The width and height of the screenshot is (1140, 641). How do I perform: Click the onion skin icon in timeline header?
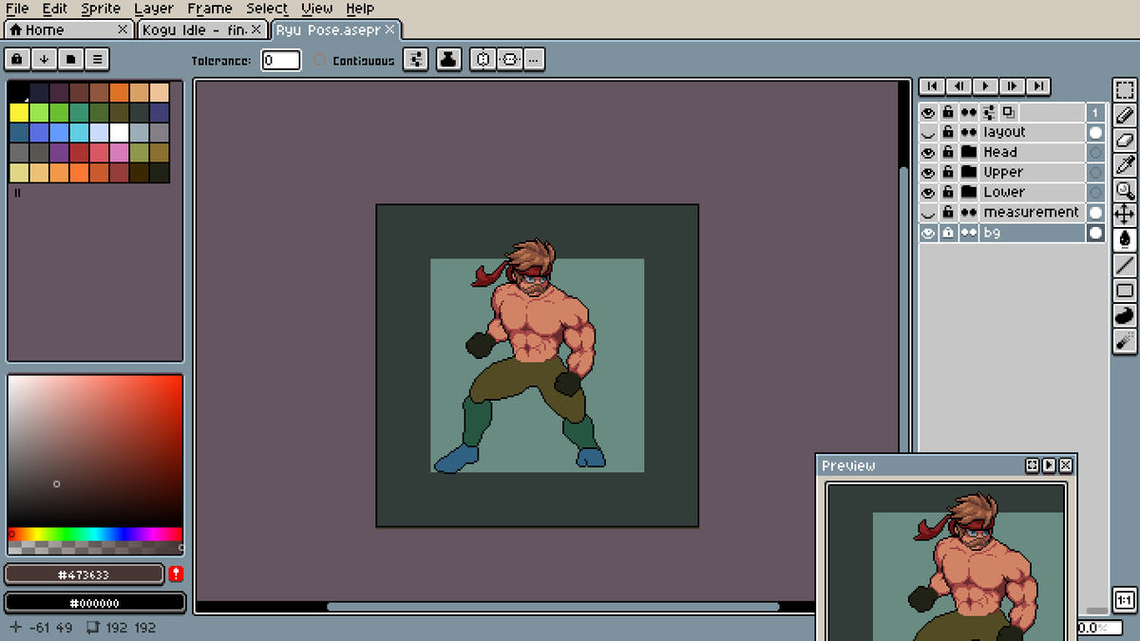[x=1008, y=112]
